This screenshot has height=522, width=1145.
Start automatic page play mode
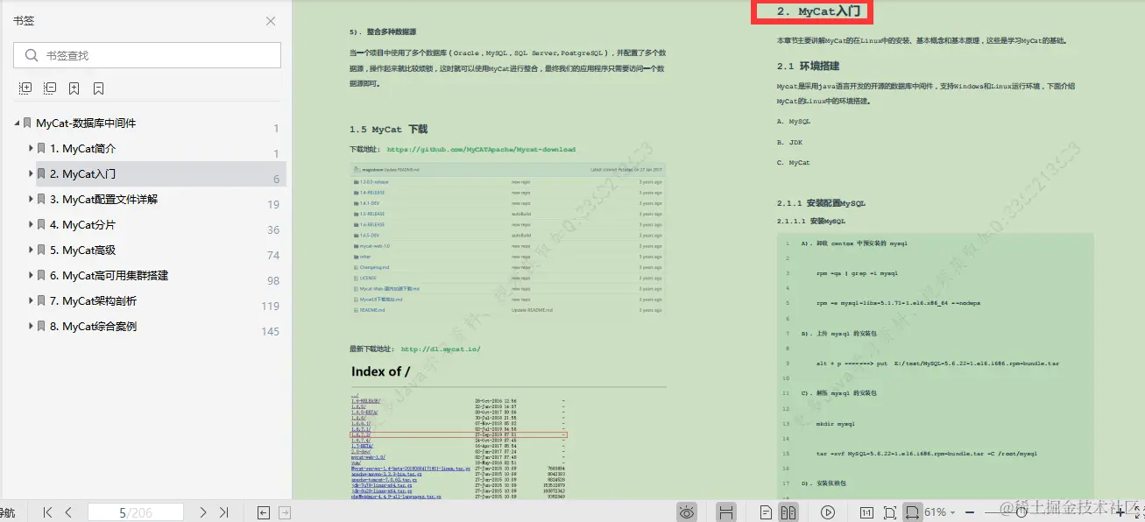[x=829, y=512]
